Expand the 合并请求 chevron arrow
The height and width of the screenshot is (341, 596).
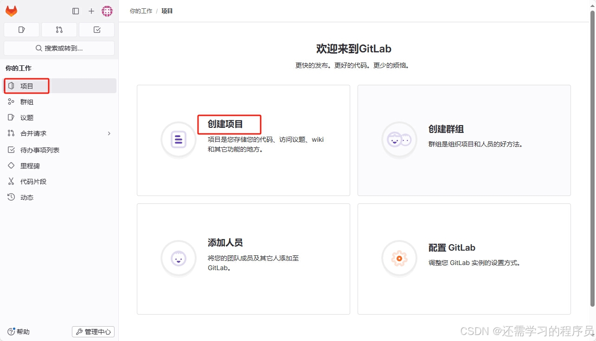coord(109,133)
